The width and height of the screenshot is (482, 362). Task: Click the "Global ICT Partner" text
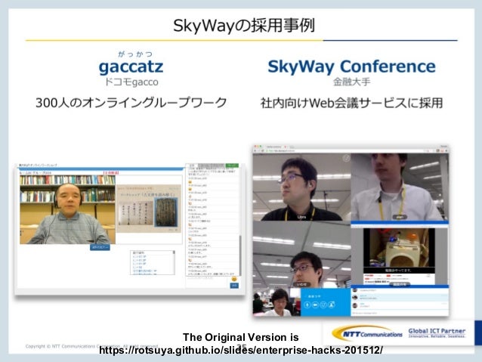coord(437,331)
